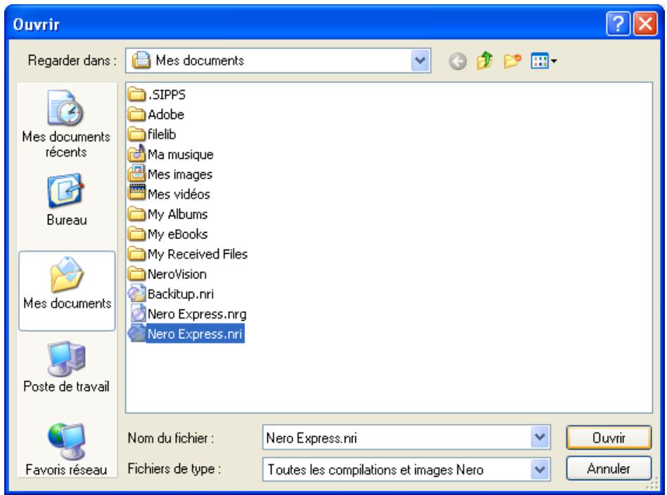Expand the Regarder dans dropdown

pyautogui.click(x=420, y=60)
